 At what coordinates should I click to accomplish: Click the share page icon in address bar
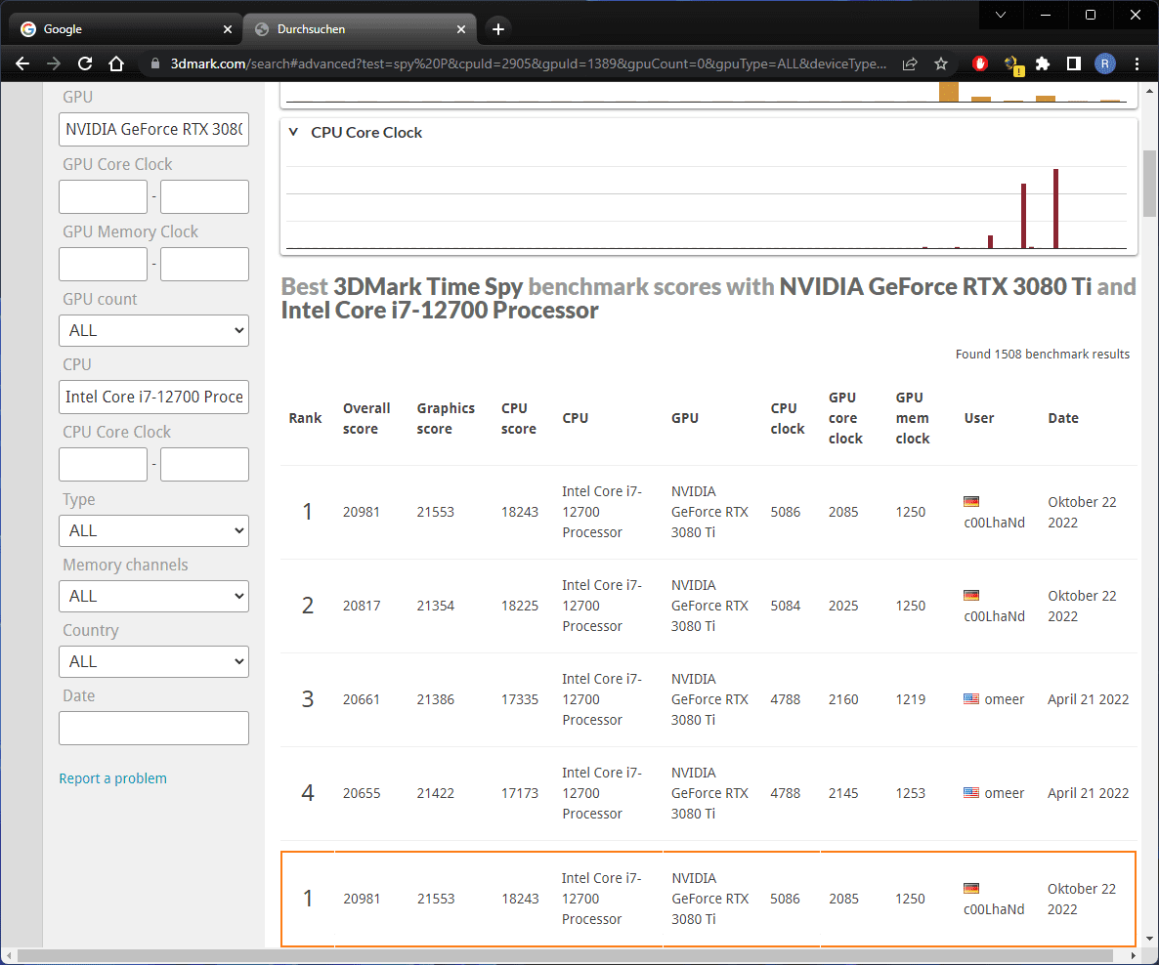click(x=910, y=63)
